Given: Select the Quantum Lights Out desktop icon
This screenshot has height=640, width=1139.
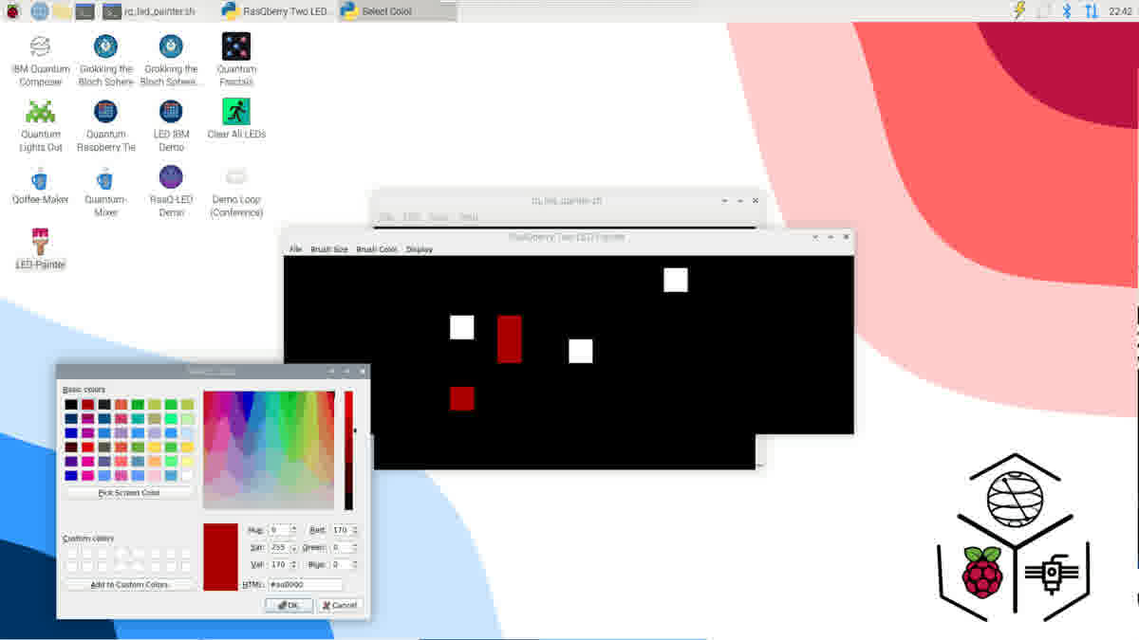Looking at the screenshot, I should tap(41, 125).
